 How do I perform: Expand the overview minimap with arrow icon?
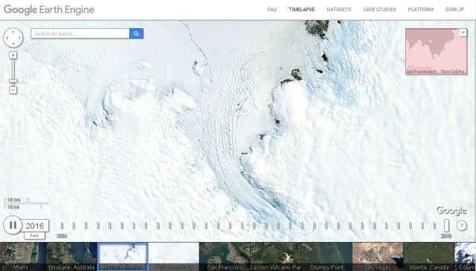[x=463, y=33]
